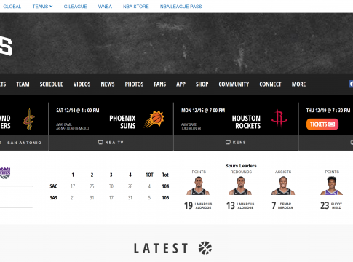Buy tickets with the orange TICKETS button
This screenshot has width=353, height=262.
(x=322, y=124)
